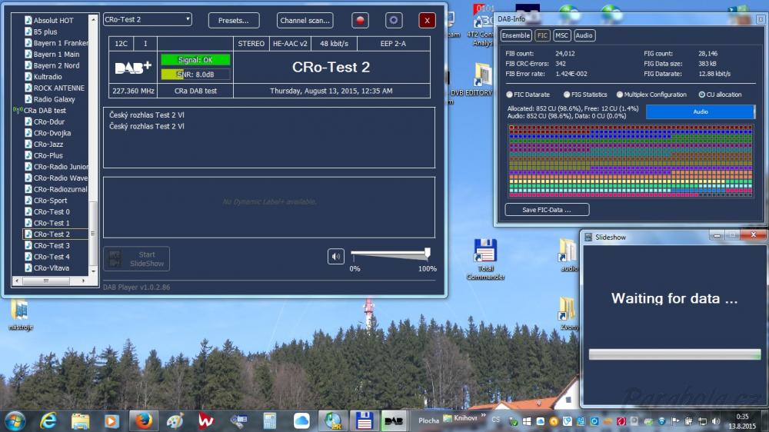Click the volume slider handle

tap(427, 253)
